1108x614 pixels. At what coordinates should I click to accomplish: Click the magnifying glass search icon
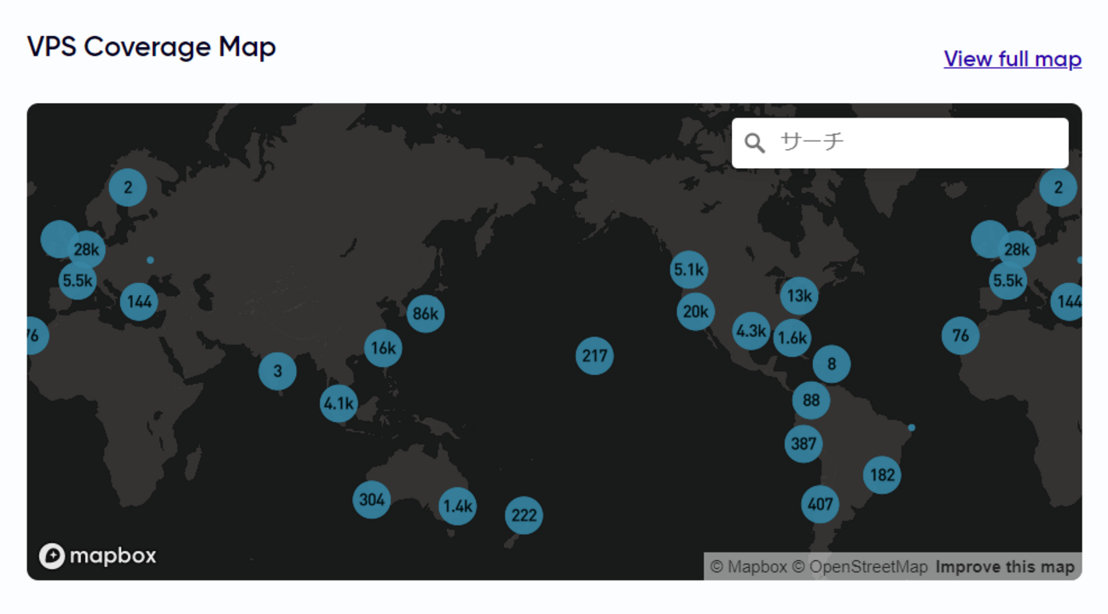(755, 142)
